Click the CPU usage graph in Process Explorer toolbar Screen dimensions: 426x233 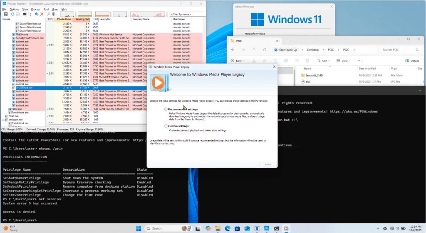pyautogui.click(x=67, y=14)
